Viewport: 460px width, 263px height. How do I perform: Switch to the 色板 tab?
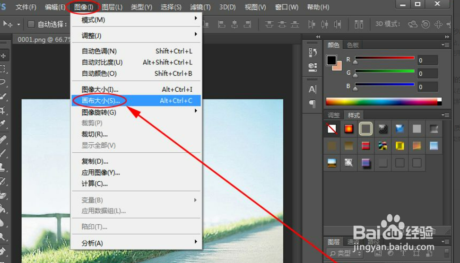tap(353, 45)
